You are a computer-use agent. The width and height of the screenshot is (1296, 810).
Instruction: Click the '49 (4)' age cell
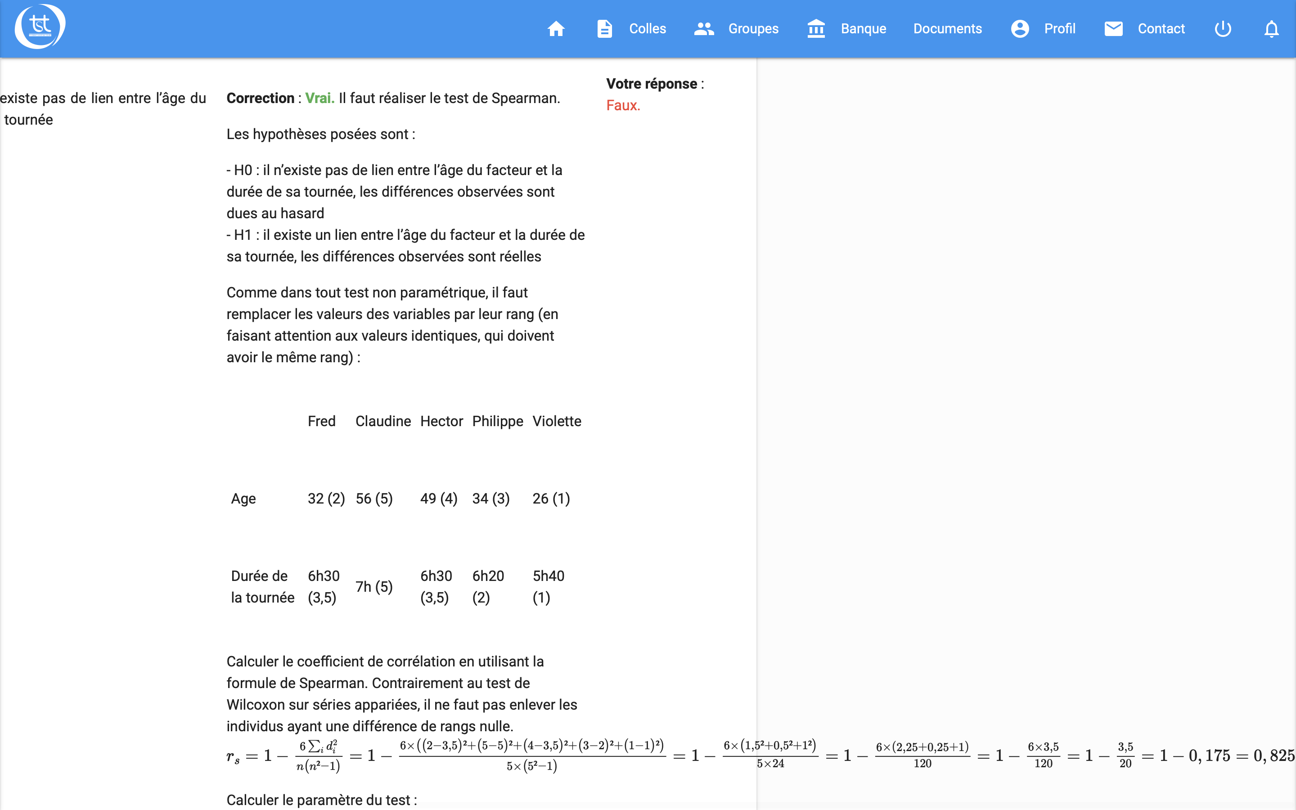[x=439, y=499]
